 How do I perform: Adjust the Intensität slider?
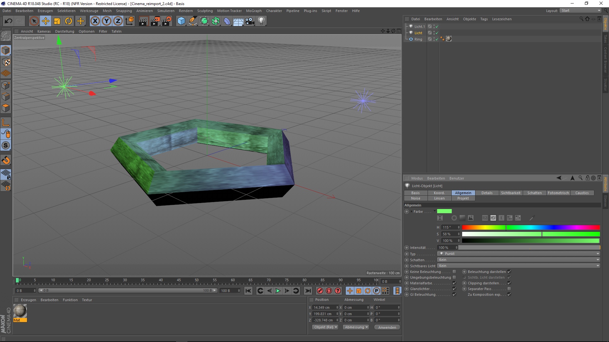[x=529, y=248]
